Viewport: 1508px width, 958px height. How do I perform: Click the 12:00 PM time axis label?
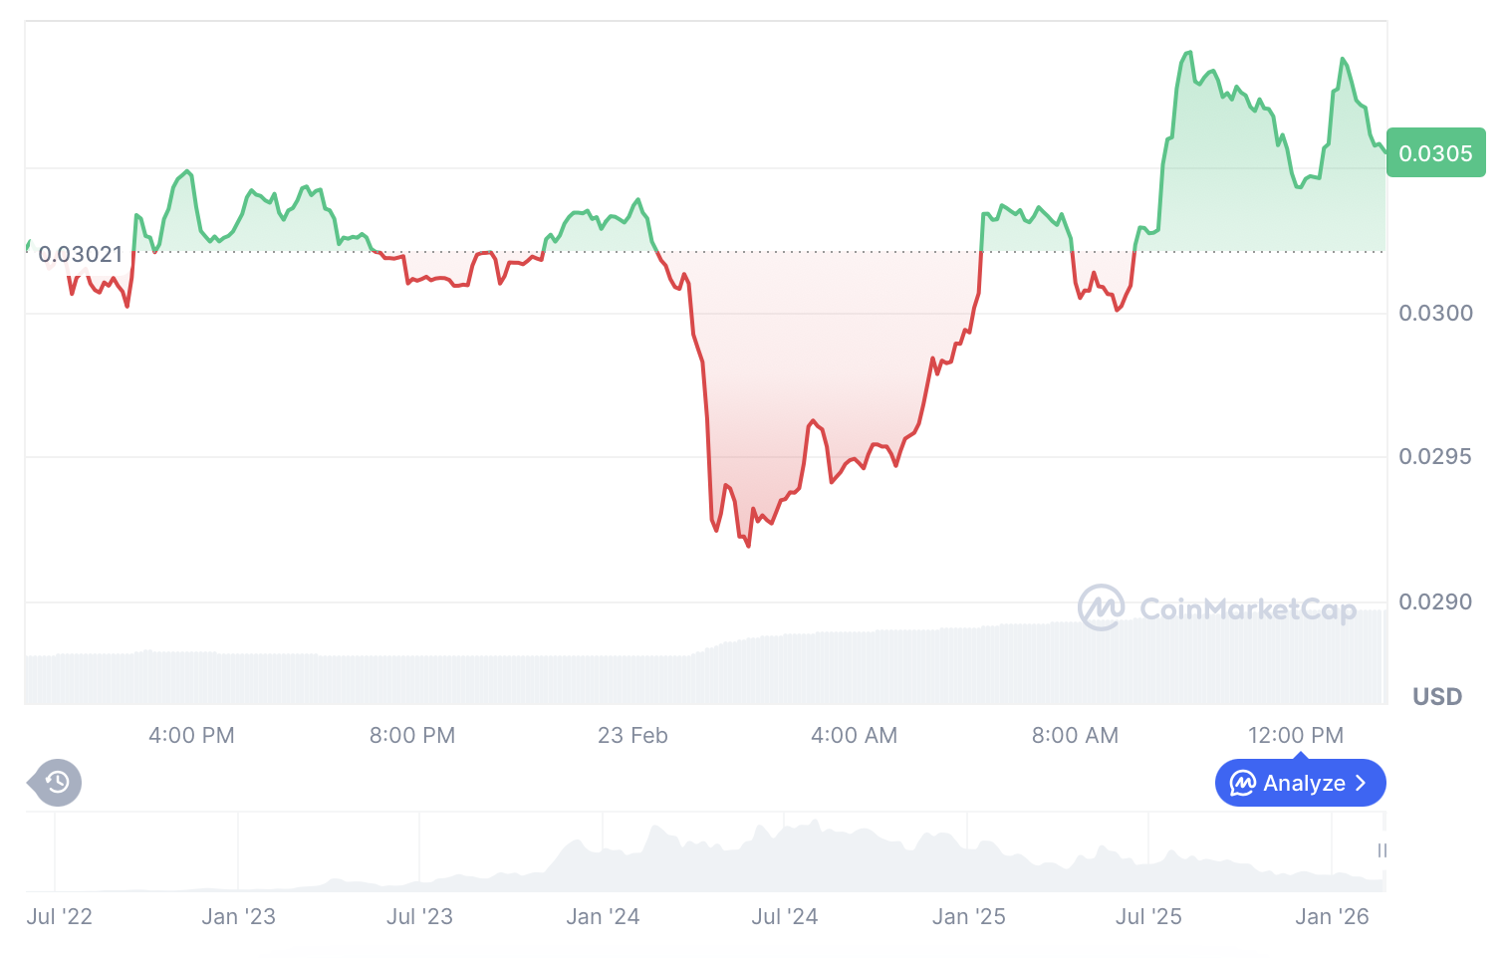pyautogui.click(x=1295, y=736)
